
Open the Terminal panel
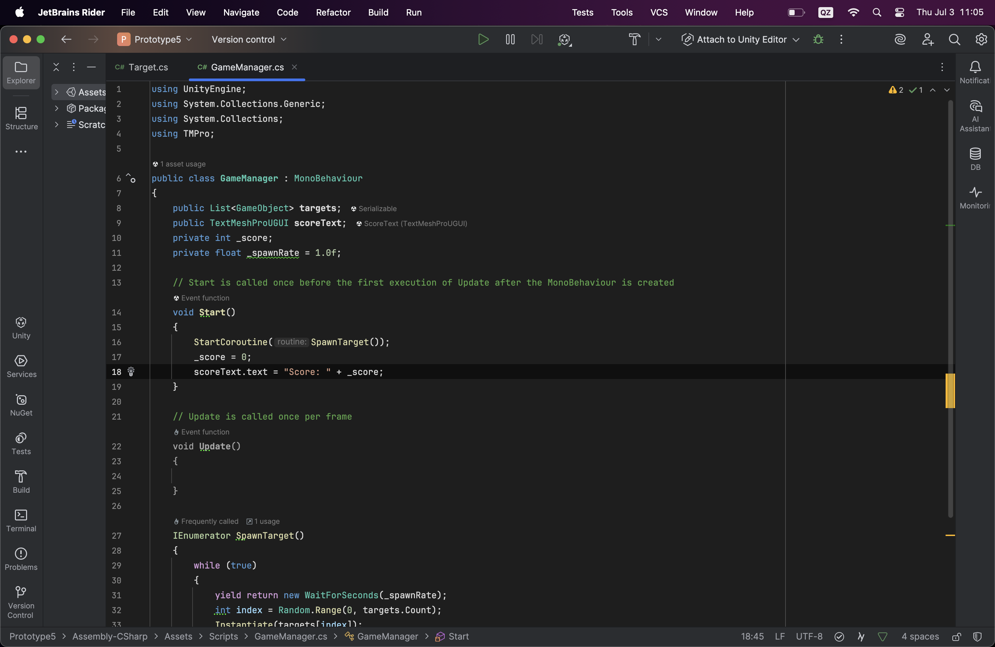(21, 521)
